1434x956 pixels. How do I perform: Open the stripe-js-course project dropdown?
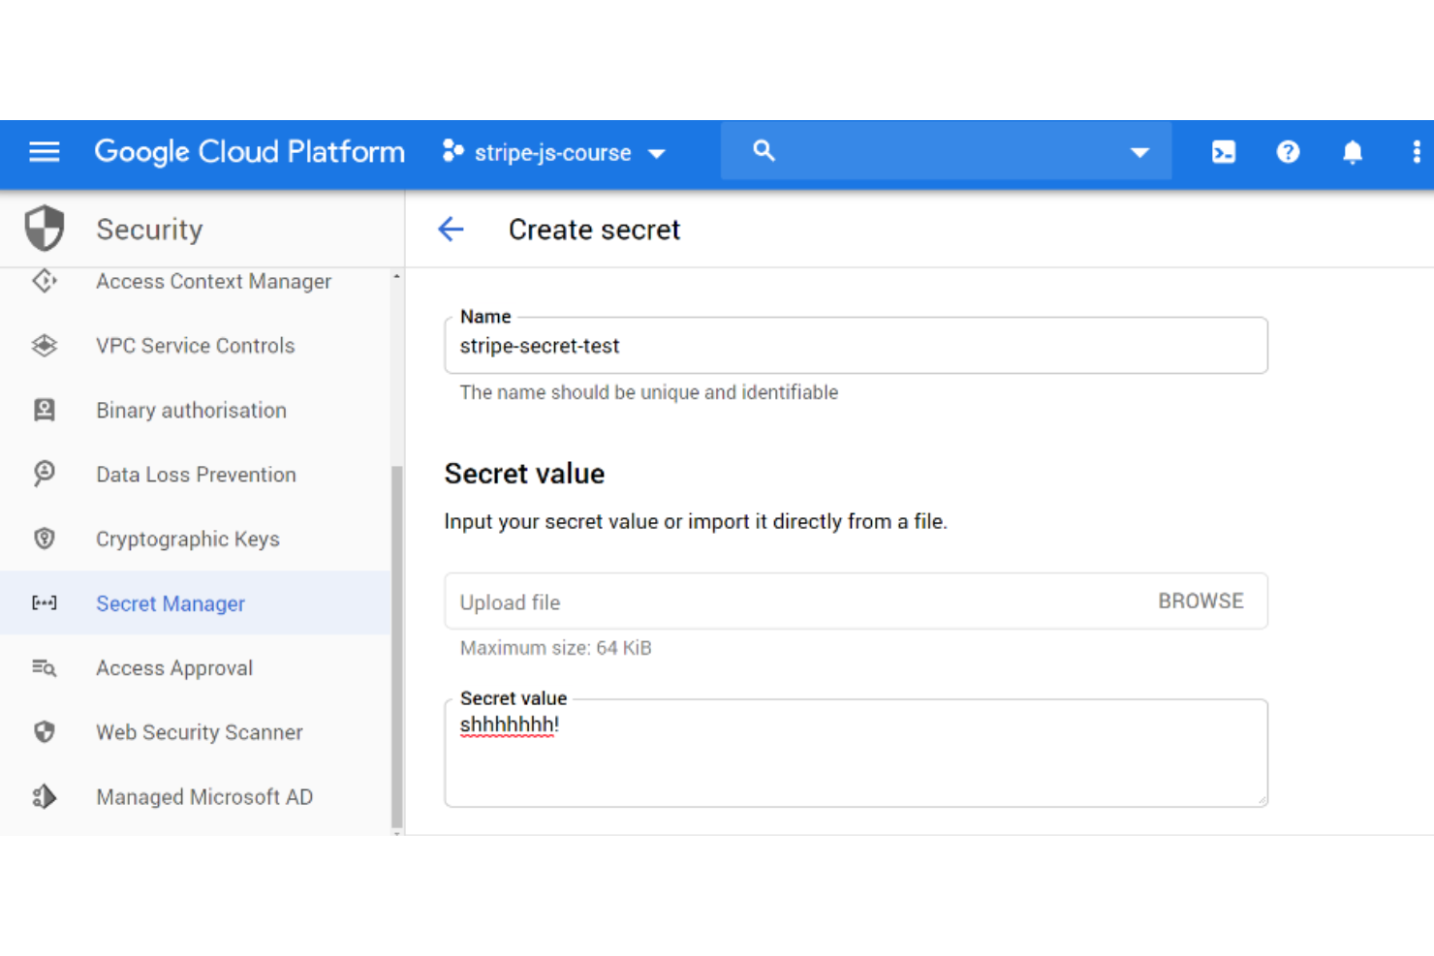pyautogui.click(x=554, y=152)
